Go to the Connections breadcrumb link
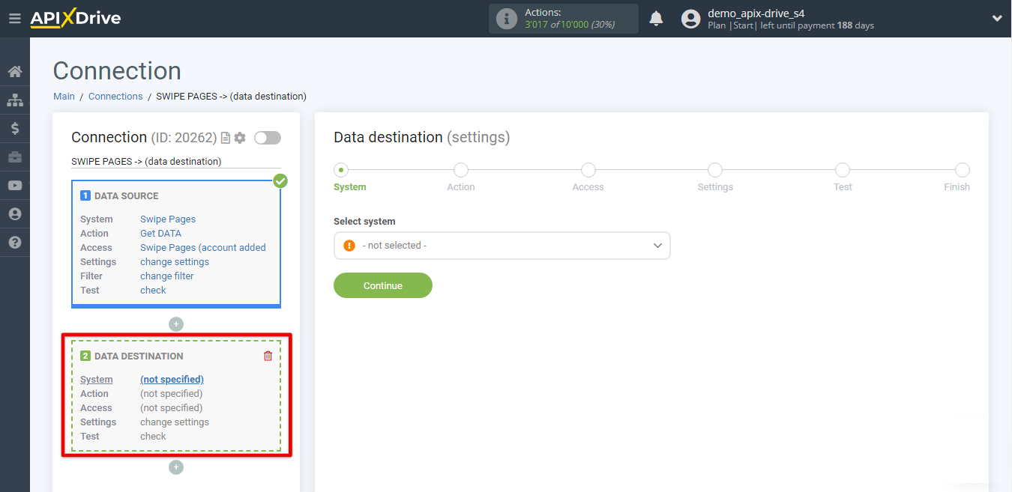This screenshot has height=492, width=1012. pos(115,97)
